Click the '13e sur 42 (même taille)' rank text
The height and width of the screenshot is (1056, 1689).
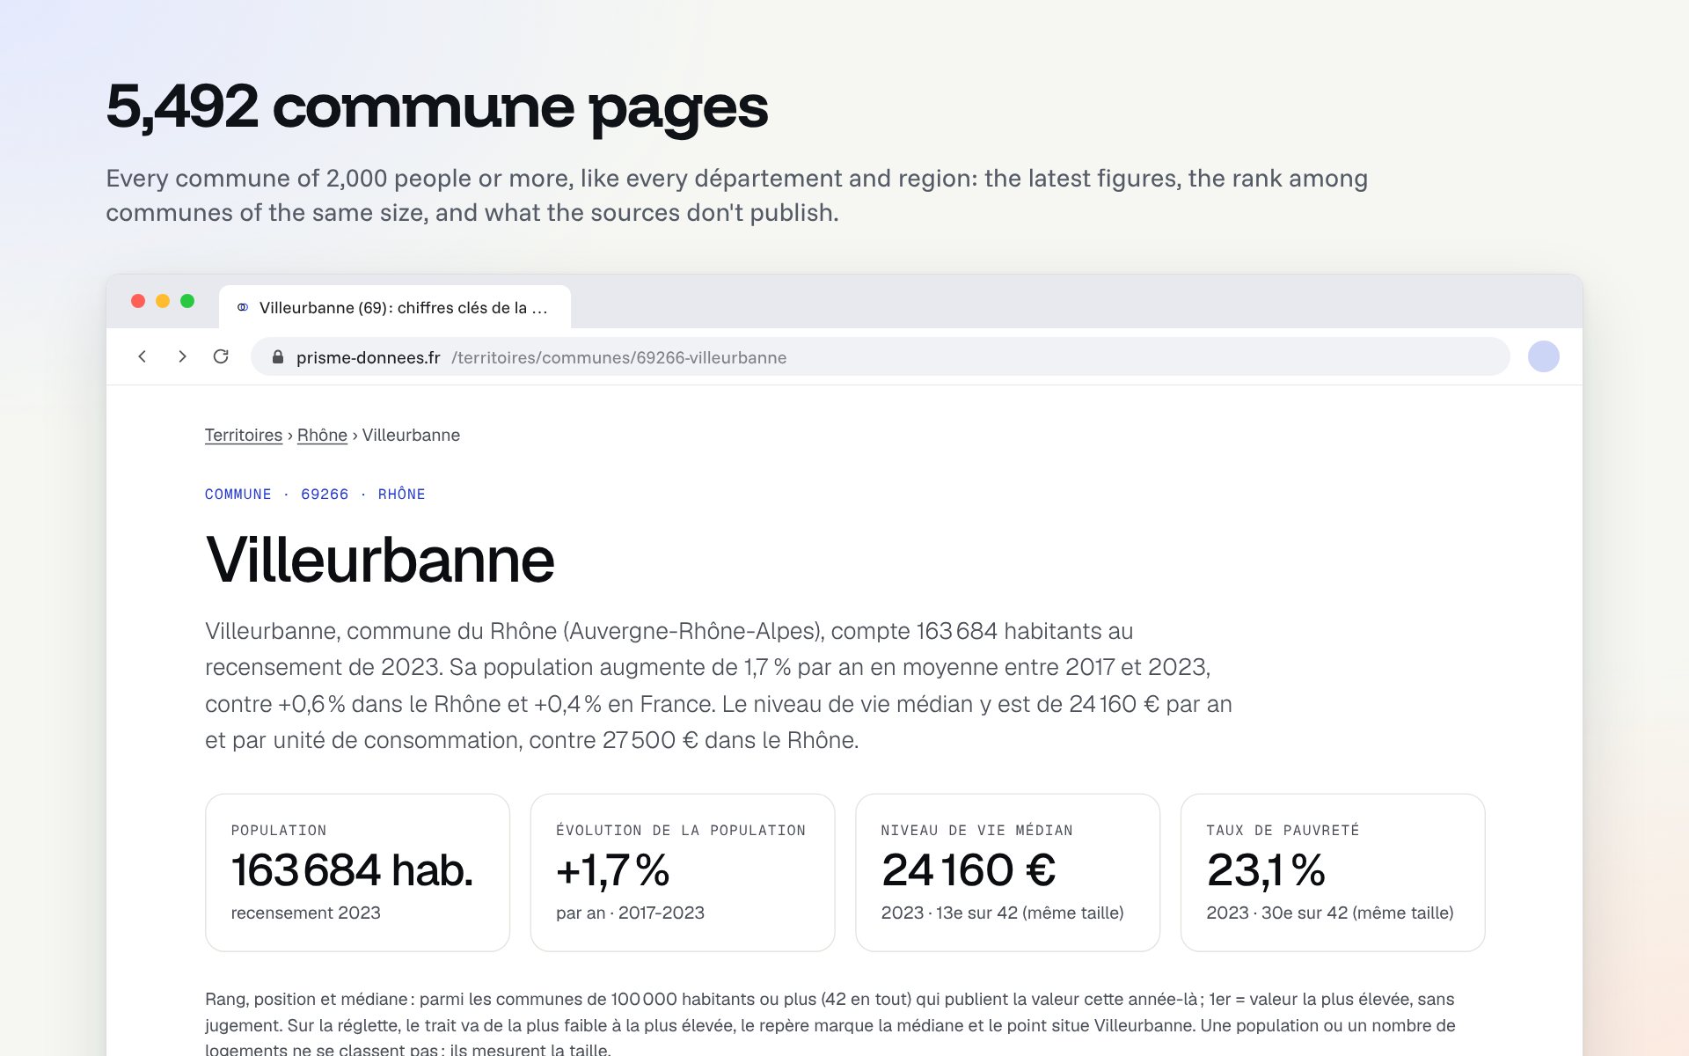click(x=1030, y=913)
